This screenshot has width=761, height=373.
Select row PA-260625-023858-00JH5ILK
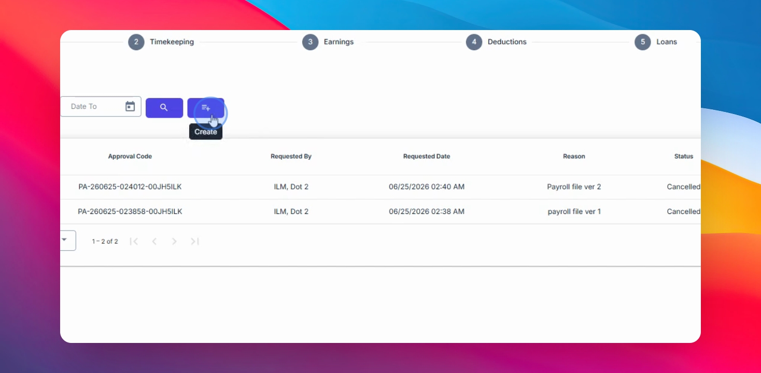click(380, 212)
